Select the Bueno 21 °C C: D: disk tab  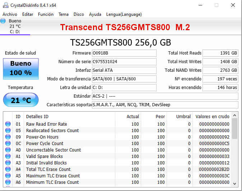[x=15, y=26]
